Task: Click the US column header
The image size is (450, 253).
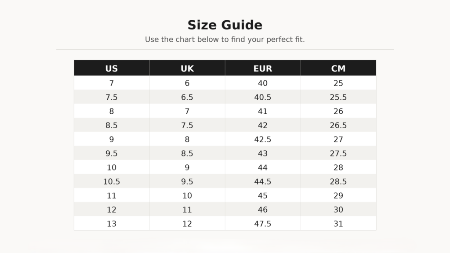Action: (112, 69)
